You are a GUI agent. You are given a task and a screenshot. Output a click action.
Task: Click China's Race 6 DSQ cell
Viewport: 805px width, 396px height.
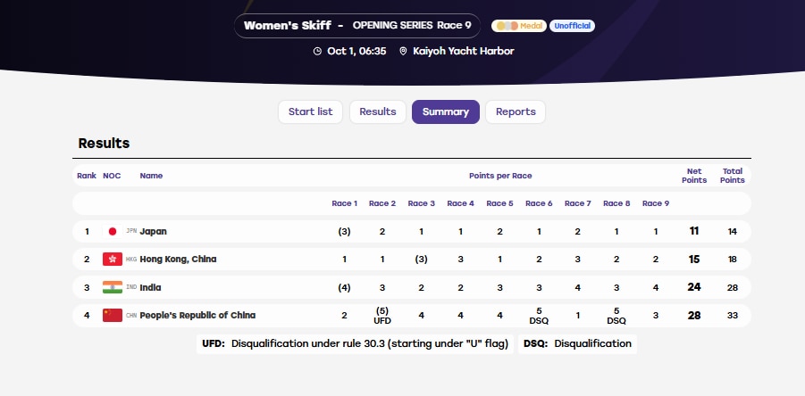point(539,316)
